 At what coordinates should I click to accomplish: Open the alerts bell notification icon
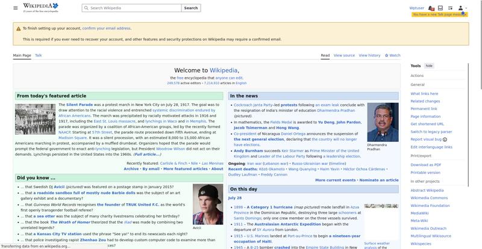[431, 8]
